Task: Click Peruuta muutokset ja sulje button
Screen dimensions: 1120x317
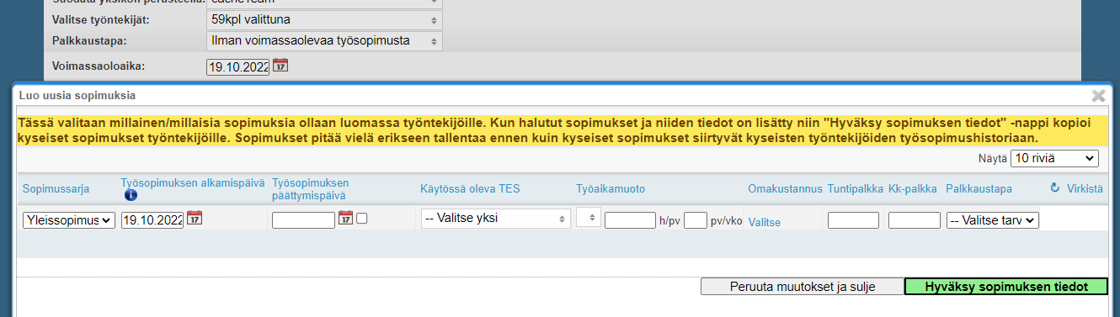Action: 803,287
